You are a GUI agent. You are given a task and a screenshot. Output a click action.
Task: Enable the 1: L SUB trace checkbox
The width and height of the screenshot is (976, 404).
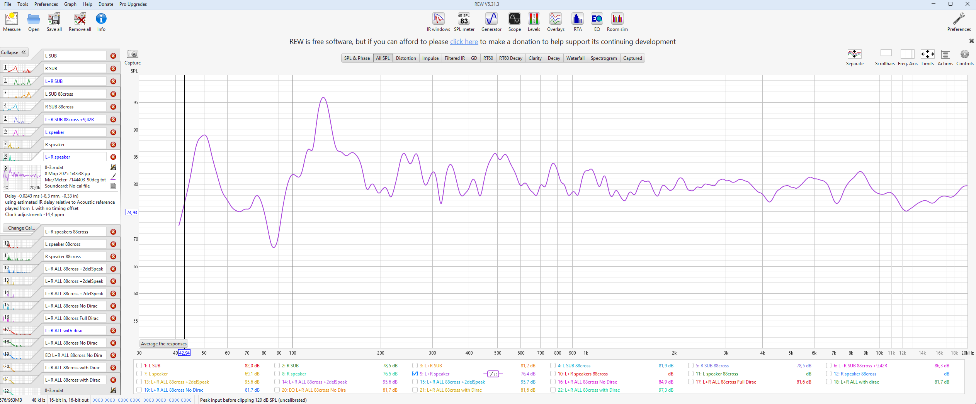click(139, 365)
